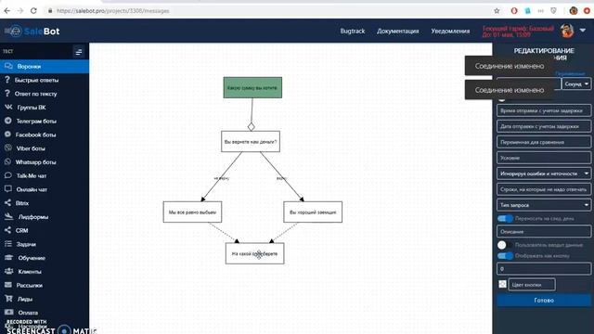Viewport: 594px width, 334px height.
Task: Click the VK logo icon for Группы ВК
Action: pyautogui.click(x=8, y=108)
